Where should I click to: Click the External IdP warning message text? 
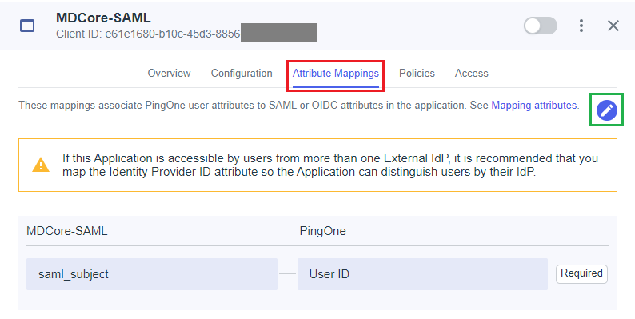tap(330, 165)
